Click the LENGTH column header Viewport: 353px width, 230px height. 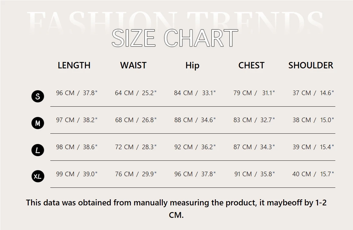pyautogui.click(x=74, y=65)
